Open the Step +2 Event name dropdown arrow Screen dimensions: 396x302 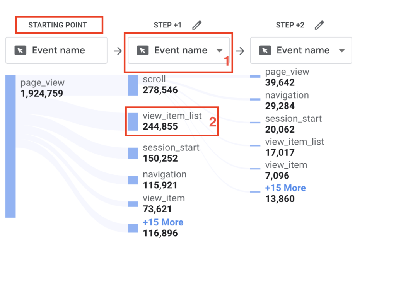tap(341, 51)
